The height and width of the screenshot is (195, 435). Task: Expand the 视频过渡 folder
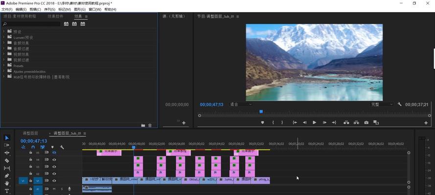coord(3,59)
